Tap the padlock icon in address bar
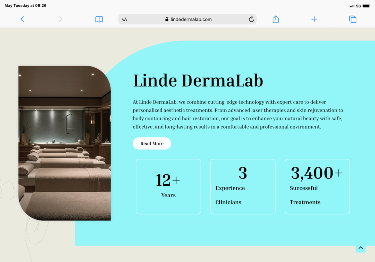 [167, 19]
